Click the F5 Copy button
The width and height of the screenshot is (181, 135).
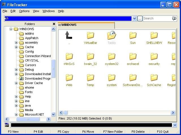[x=63, y=132]
